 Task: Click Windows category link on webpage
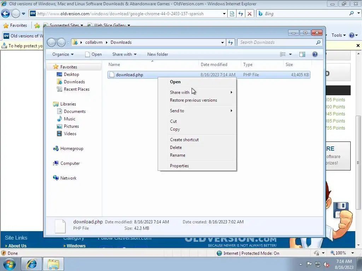(x=76, y=246)
